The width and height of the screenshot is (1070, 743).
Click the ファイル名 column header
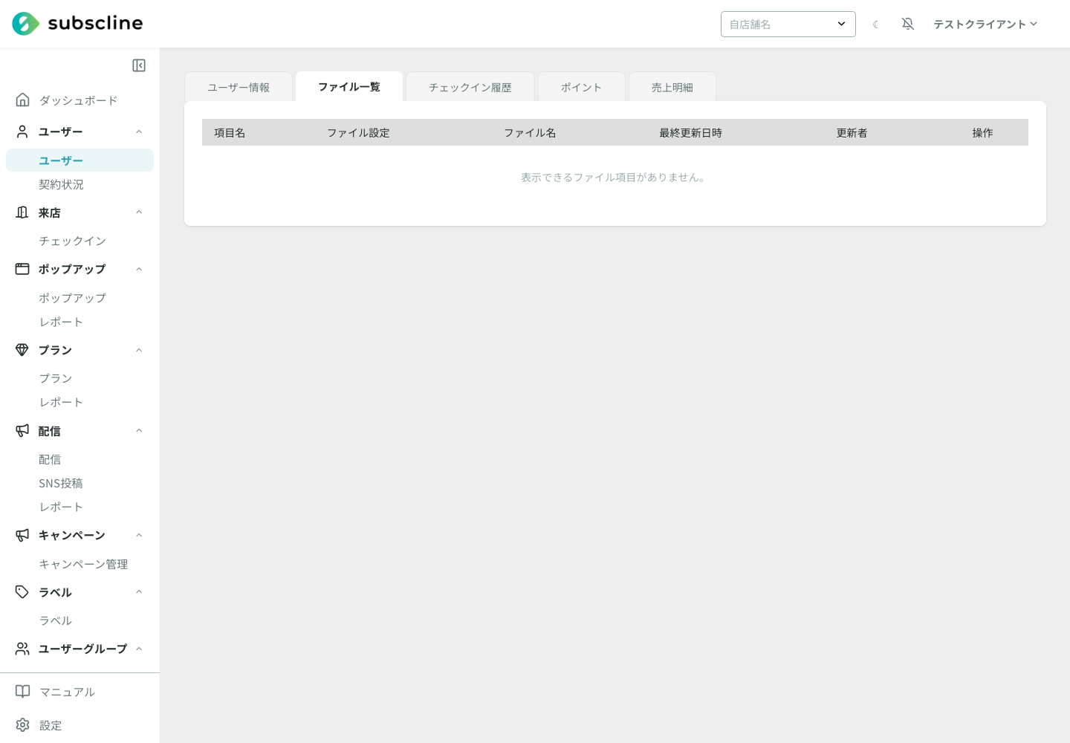click(x=530, y=132)
